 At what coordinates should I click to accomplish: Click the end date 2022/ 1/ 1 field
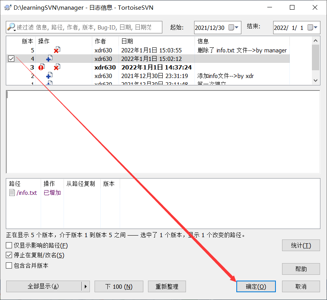[x=289, y=28]
